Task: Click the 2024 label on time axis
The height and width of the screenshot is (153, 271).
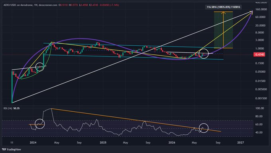Action: 33,143
